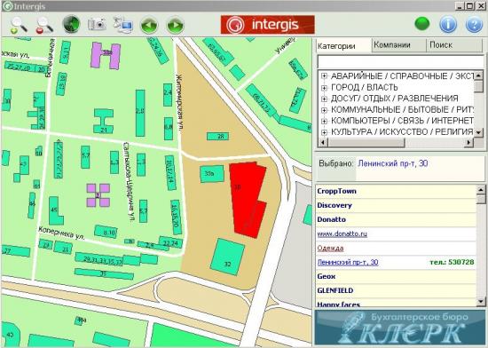488x348 pixels.
Task: Click category tree scroll right arrow
Action: coord(468,143)
